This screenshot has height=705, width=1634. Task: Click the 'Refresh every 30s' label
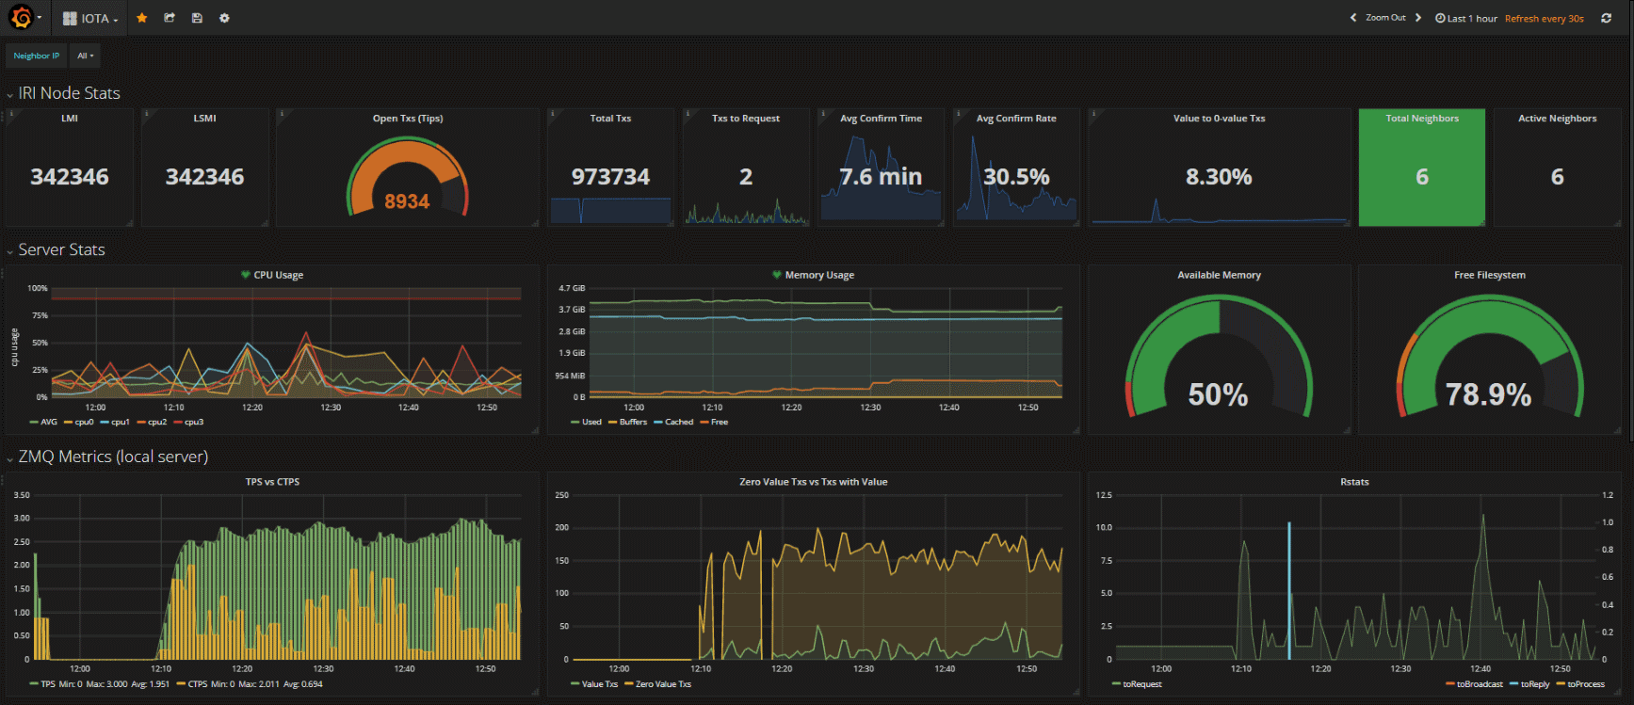pyautogui.click(x=1545, y=18)
